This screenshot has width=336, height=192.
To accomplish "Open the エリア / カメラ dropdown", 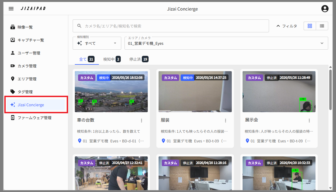I will point(226,43).
